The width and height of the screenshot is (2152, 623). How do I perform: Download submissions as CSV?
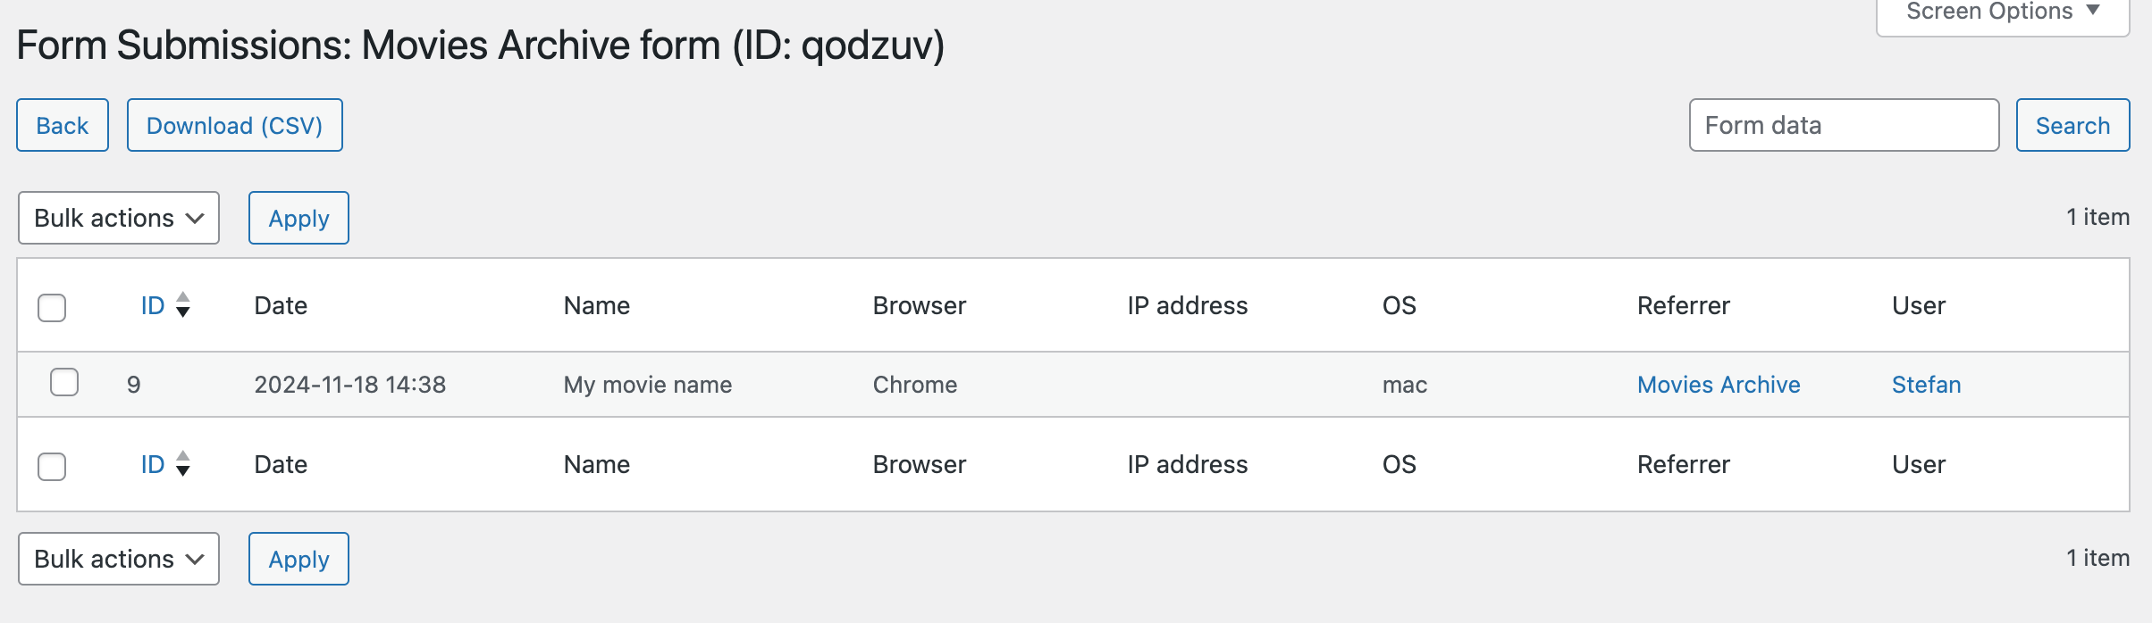tap(234, 125)
